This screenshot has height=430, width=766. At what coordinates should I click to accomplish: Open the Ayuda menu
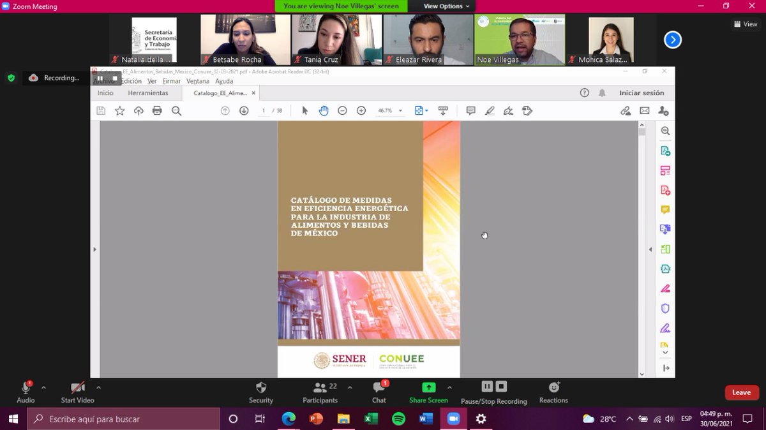[224, 81]
